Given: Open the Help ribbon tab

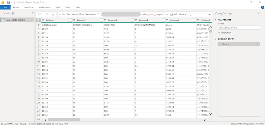Looking at the screenshot, I should pos(78,7).
